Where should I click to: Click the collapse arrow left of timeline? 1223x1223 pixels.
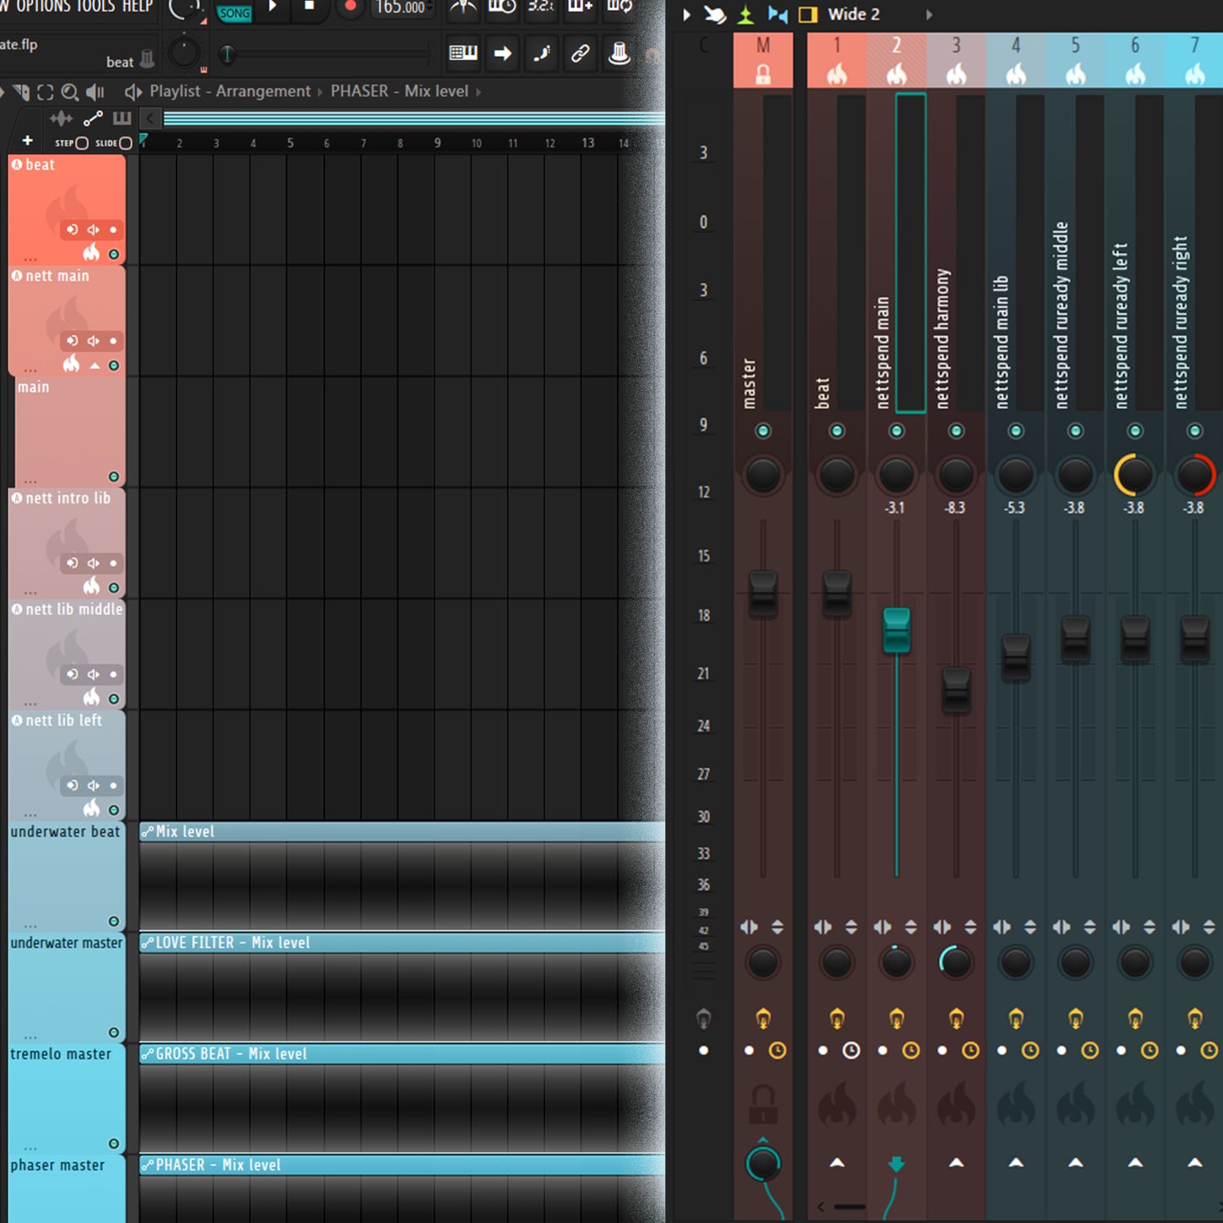150,118
